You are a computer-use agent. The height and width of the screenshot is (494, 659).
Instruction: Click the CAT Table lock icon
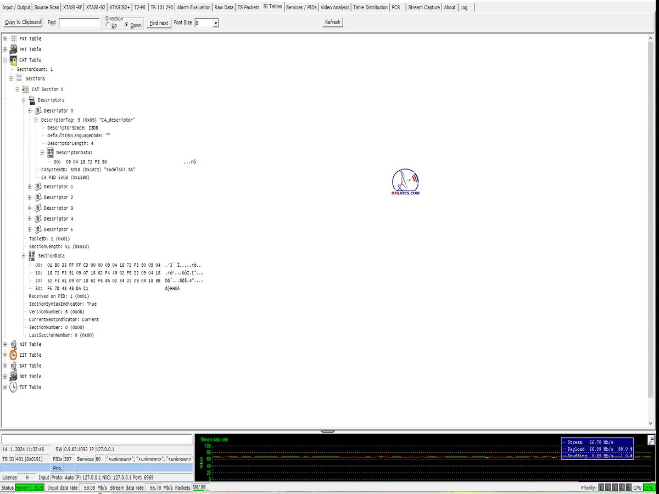tap(14, 60)
